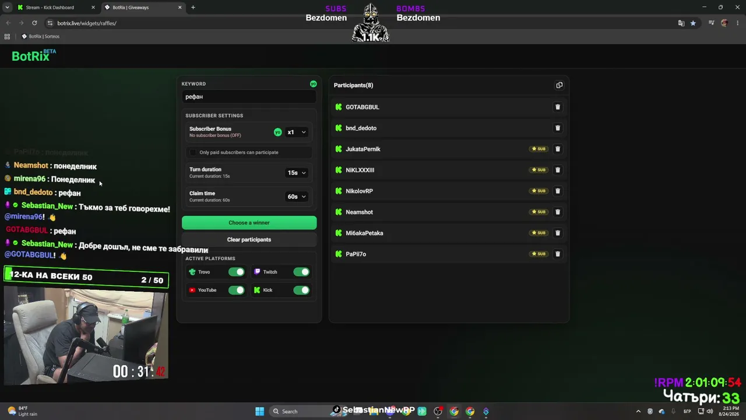
Task: Click the BotRix BETA logo
Action: [x=34, y=55]
